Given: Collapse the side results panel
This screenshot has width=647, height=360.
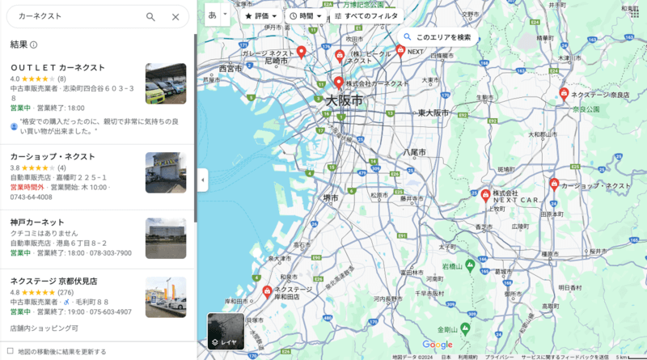Looking at the screenshot, I should (x=202, y=180).
